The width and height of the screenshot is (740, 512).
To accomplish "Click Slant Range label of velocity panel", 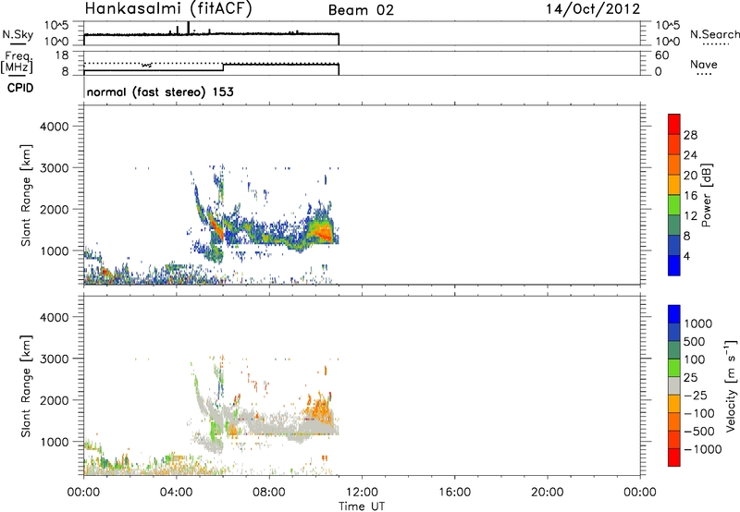I will click(x=26, y=386).
